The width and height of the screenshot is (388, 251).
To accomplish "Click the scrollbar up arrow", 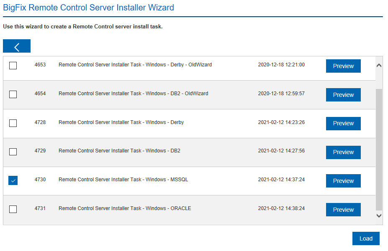I will tap(379, 66).
